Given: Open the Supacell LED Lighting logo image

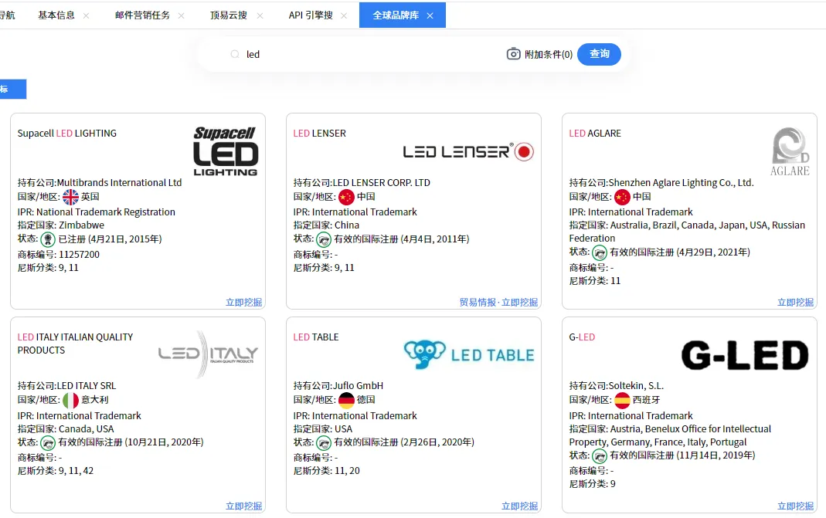Looking at the screenshot, I should pos(226,151).
